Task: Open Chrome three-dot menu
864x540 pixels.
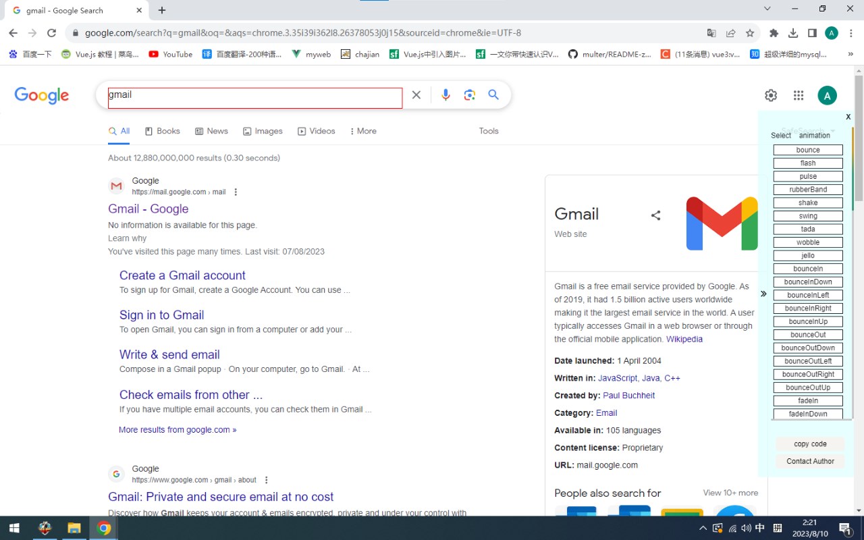Action: click(x=850, y=33)
